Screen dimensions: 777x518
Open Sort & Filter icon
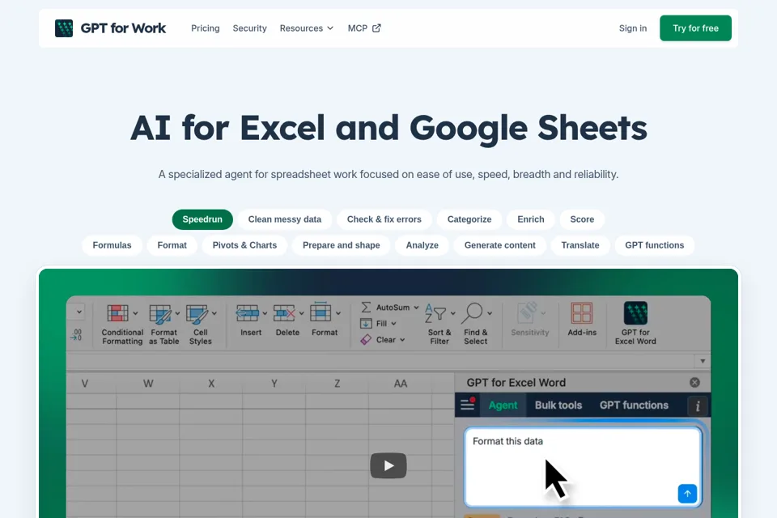click(436, 313)
